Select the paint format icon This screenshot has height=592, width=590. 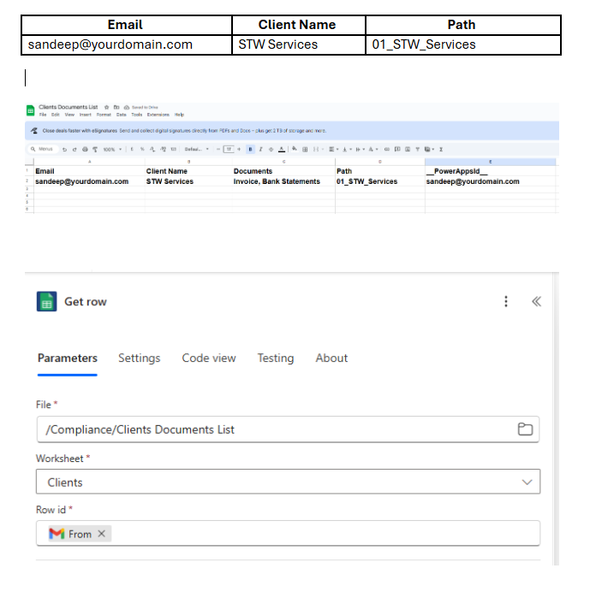click(95, 150)
